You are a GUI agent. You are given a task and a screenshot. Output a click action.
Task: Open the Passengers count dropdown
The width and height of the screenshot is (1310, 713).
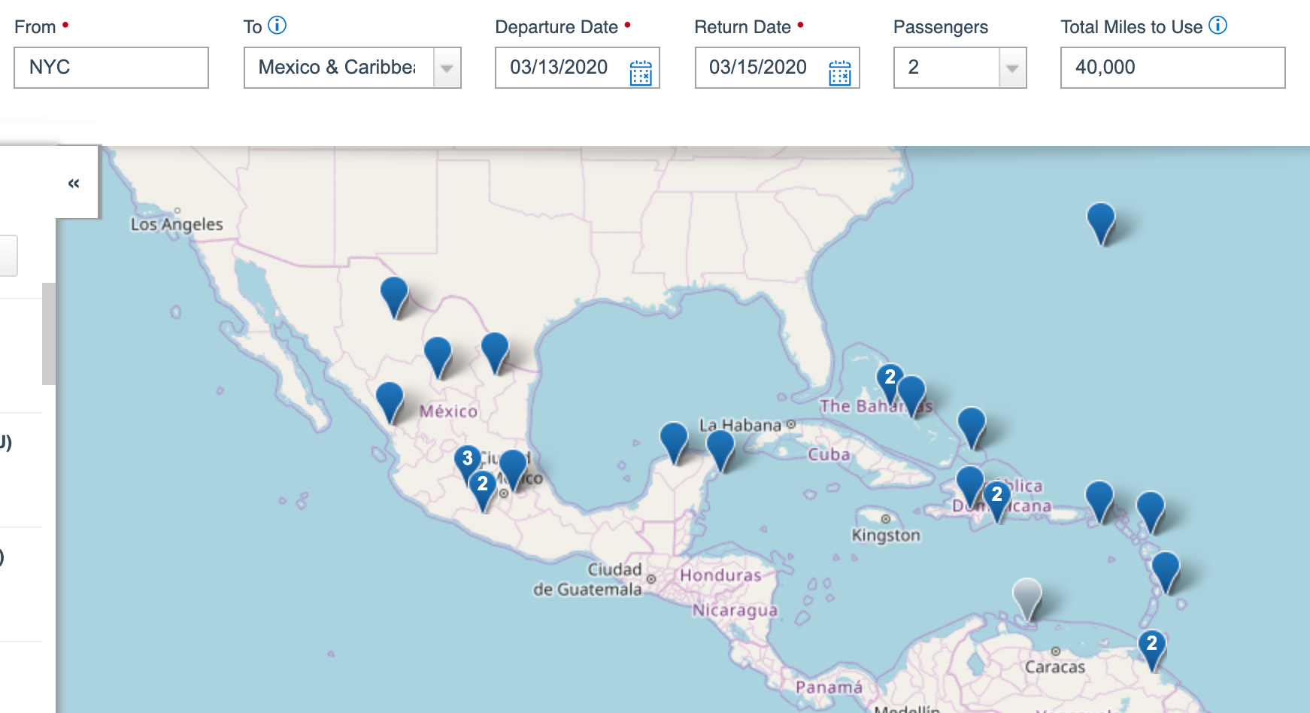tap(1012, 68)
